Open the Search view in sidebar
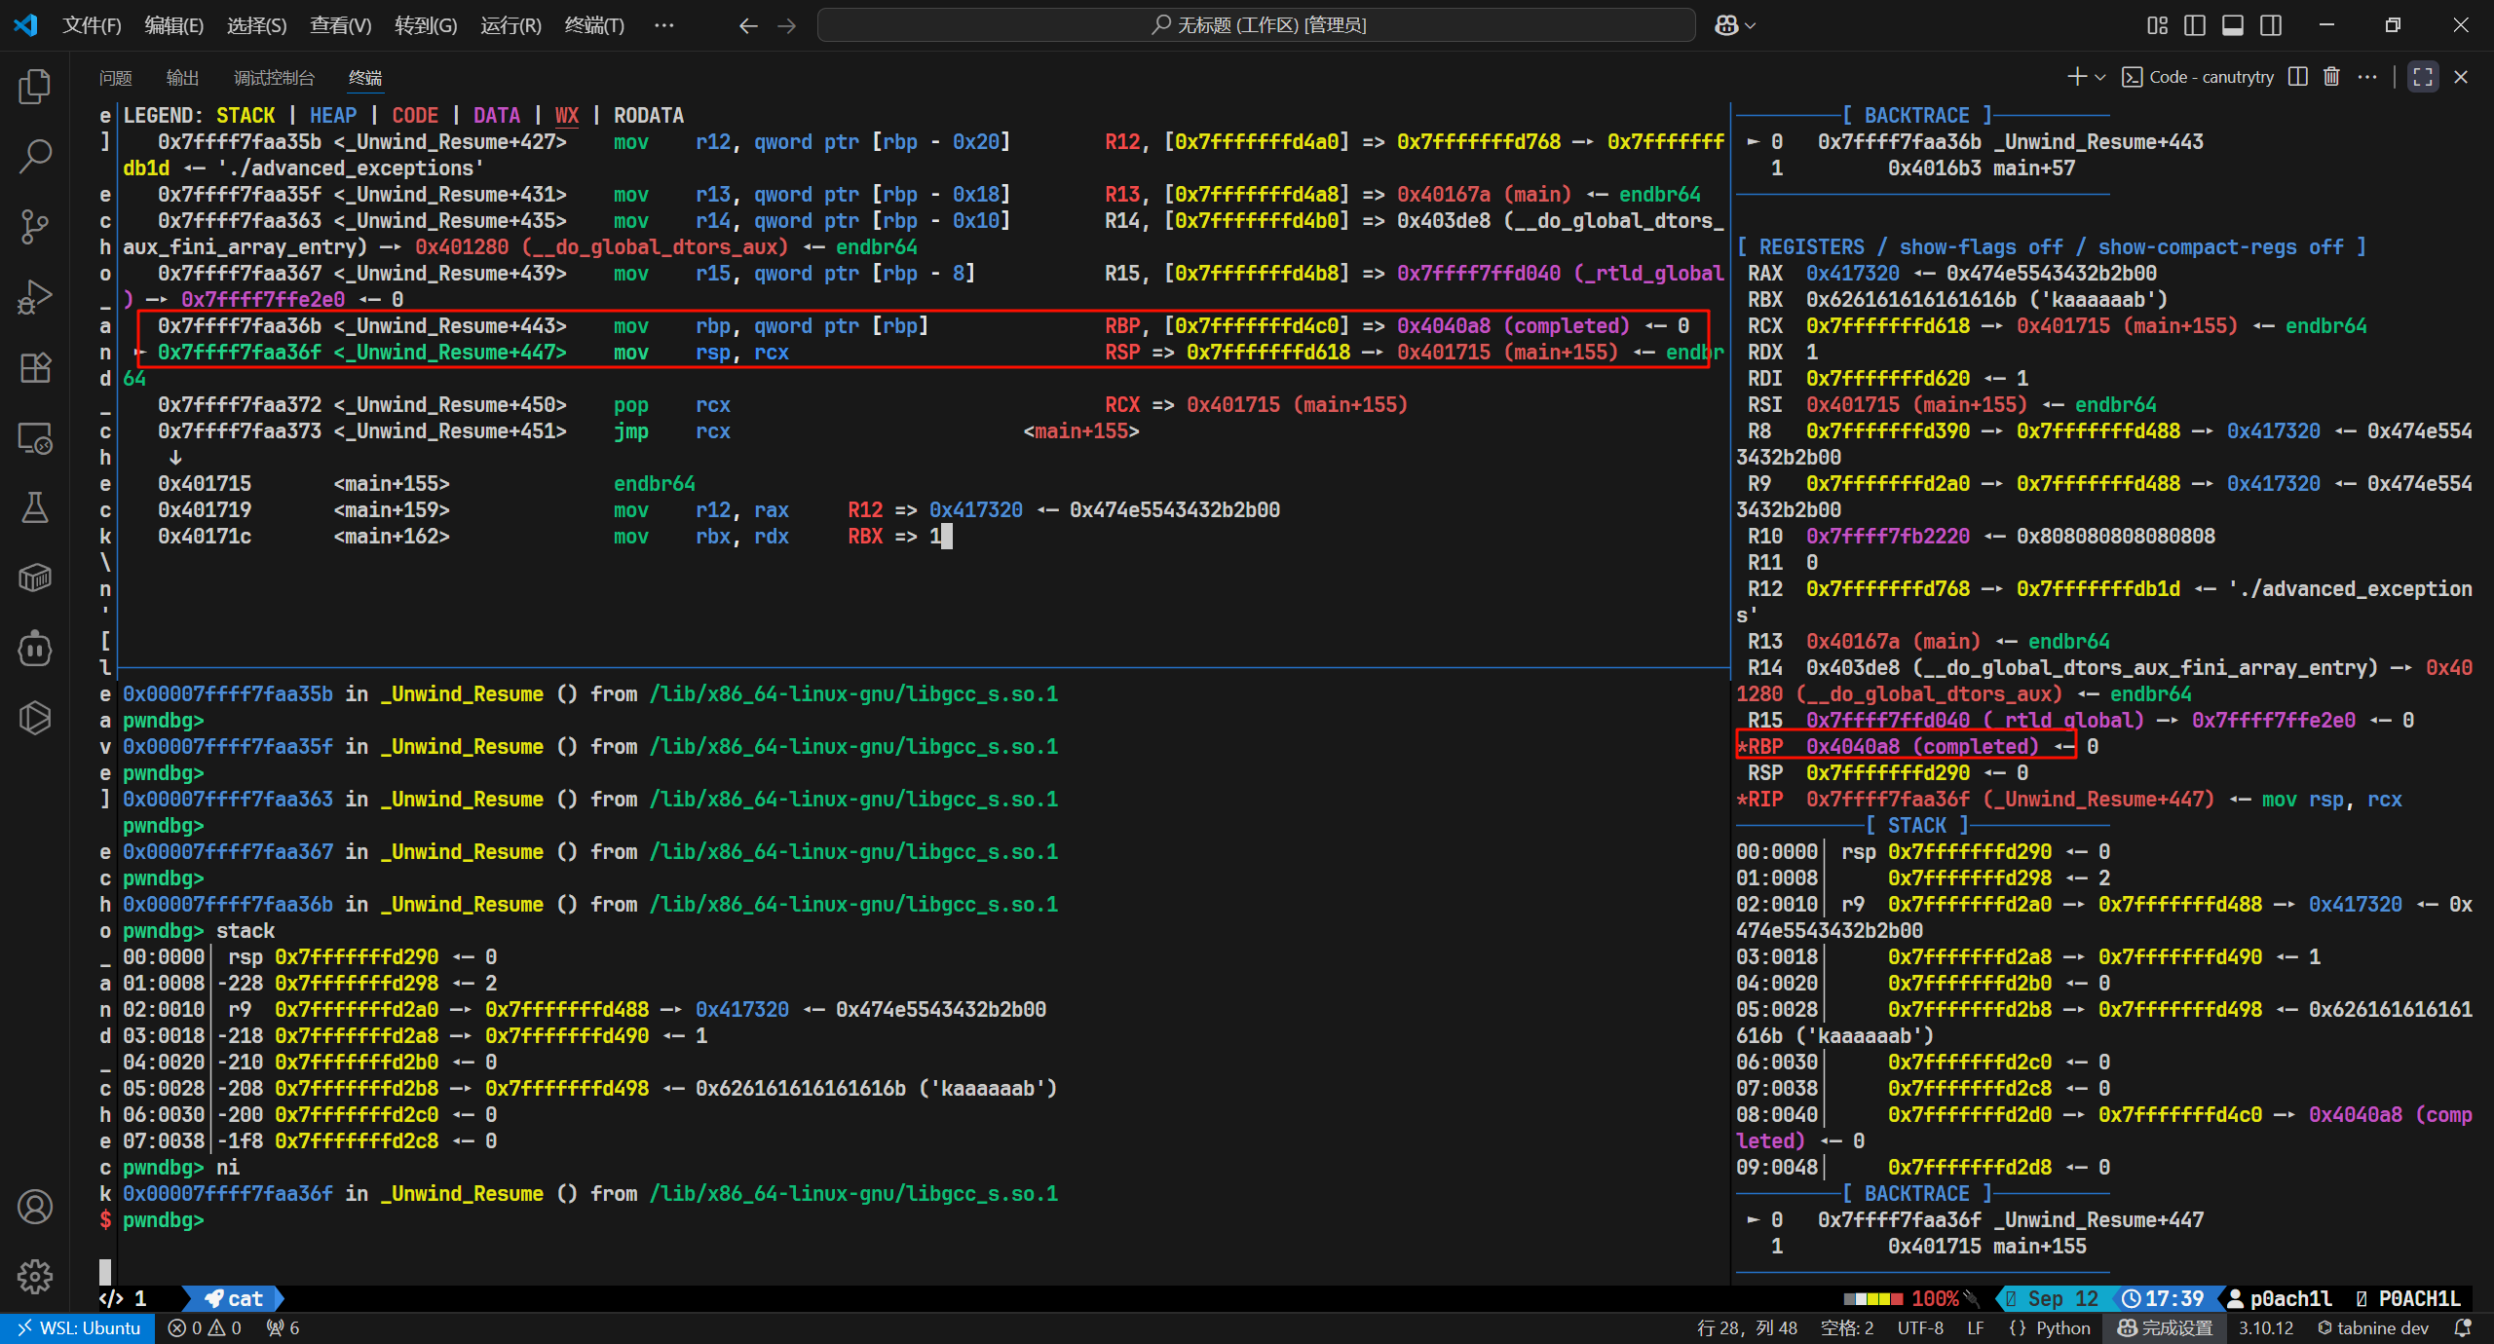This screenshot has width=2494, height=1344. [35, 156]
